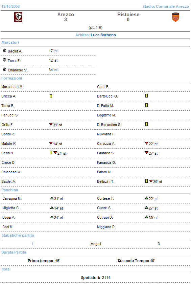Click red substitution-out arrow for Carozza A.
This screenshot has width=191, height=284.
[x=146, y=143]
